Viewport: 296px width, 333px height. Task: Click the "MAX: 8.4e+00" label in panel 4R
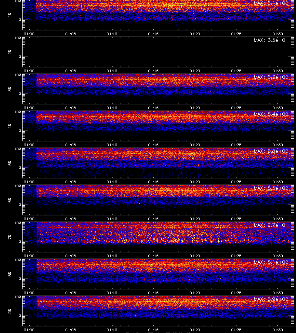click(x=271, y=114)
